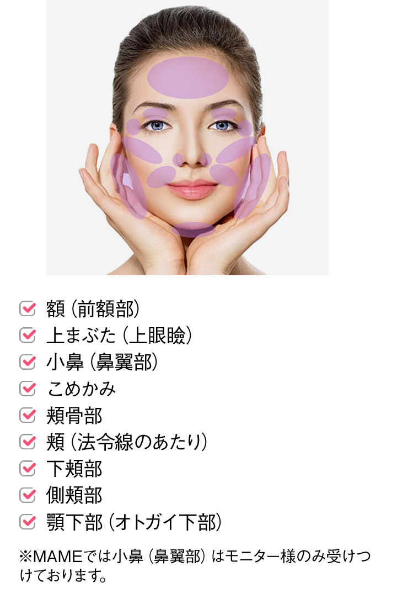Toggle the こめかみ checkbox
This screenshot has height=603, width=397.
click(27, 389)
